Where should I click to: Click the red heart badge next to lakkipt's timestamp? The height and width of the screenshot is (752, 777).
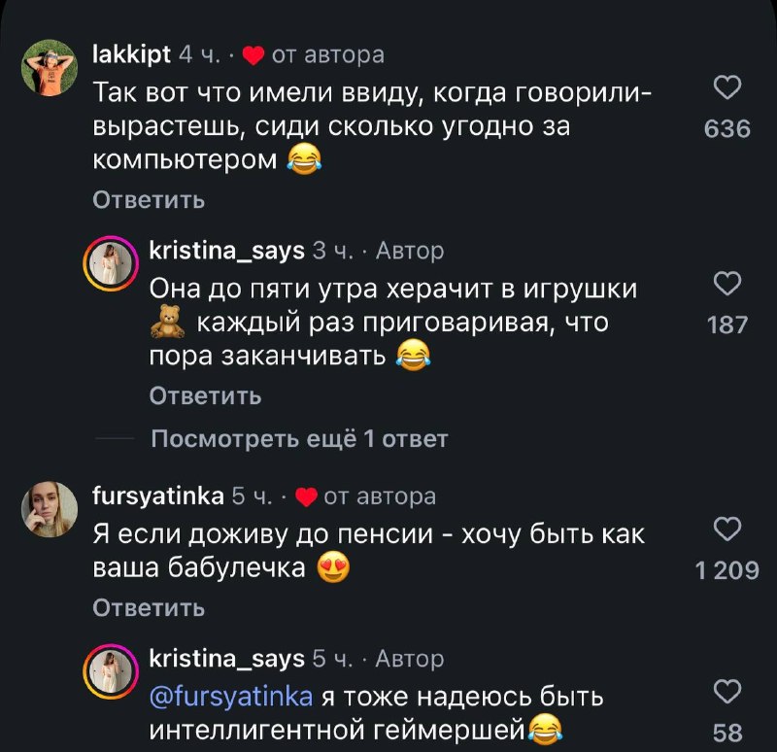255,54
